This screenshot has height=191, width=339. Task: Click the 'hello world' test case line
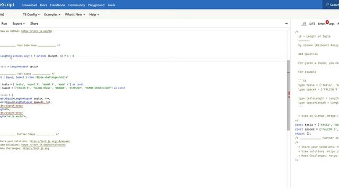click(x=13, y=116)
